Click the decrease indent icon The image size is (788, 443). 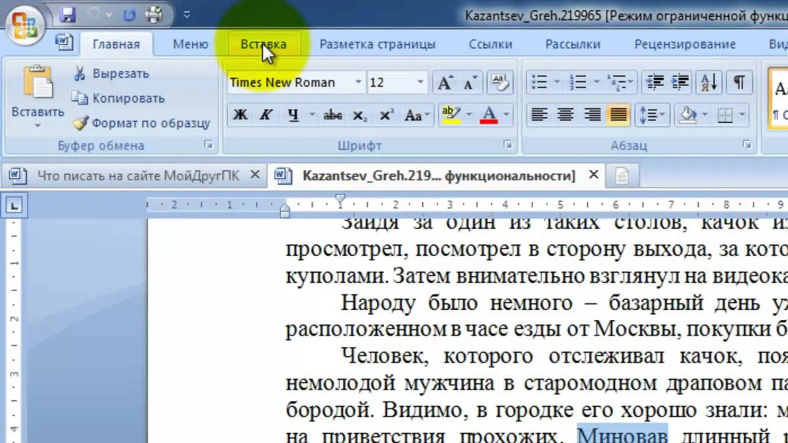[x=655, y=82]
